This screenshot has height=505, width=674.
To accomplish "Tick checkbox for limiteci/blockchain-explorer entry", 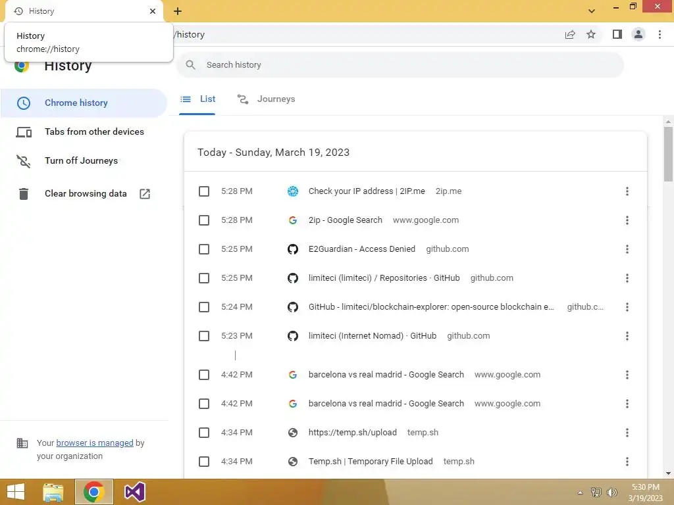I will point(204,307).
